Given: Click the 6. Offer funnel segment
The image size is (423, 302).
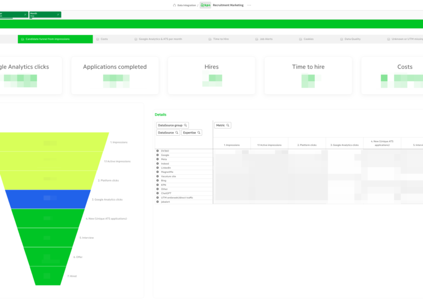Looking at the screenshot, I should pos(48,256).
